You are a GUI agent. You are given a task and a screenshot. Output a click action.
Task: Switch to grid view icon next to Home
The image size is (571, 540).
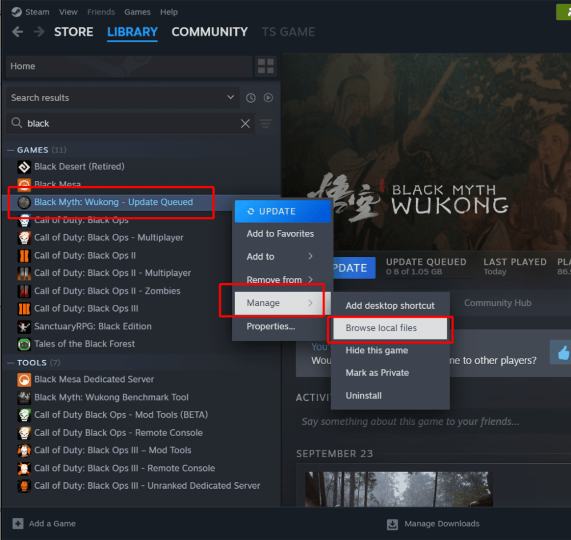[x=266, y=66]
